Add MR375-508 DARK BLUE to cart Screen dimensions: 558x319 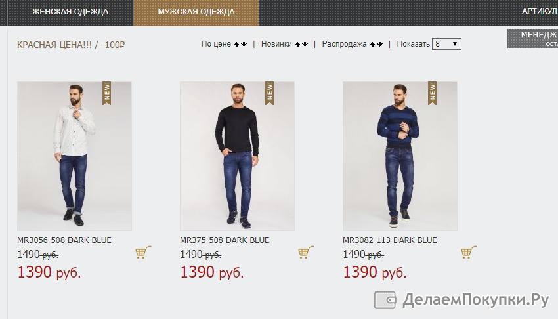[306, 252]
